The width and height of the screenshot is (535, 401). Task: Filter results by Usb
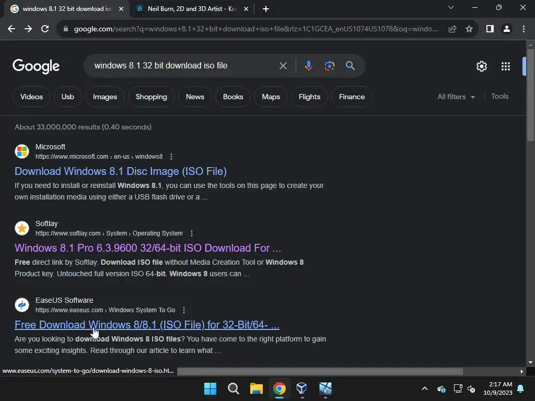coord(67,97)
